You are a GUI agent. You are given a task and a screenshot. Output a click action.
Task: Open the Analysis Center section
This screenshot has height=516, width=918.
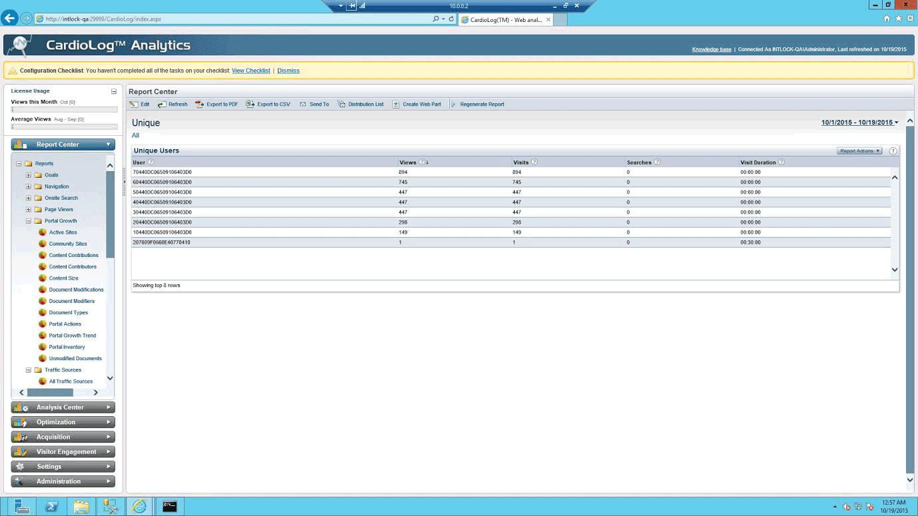[63, 407]
